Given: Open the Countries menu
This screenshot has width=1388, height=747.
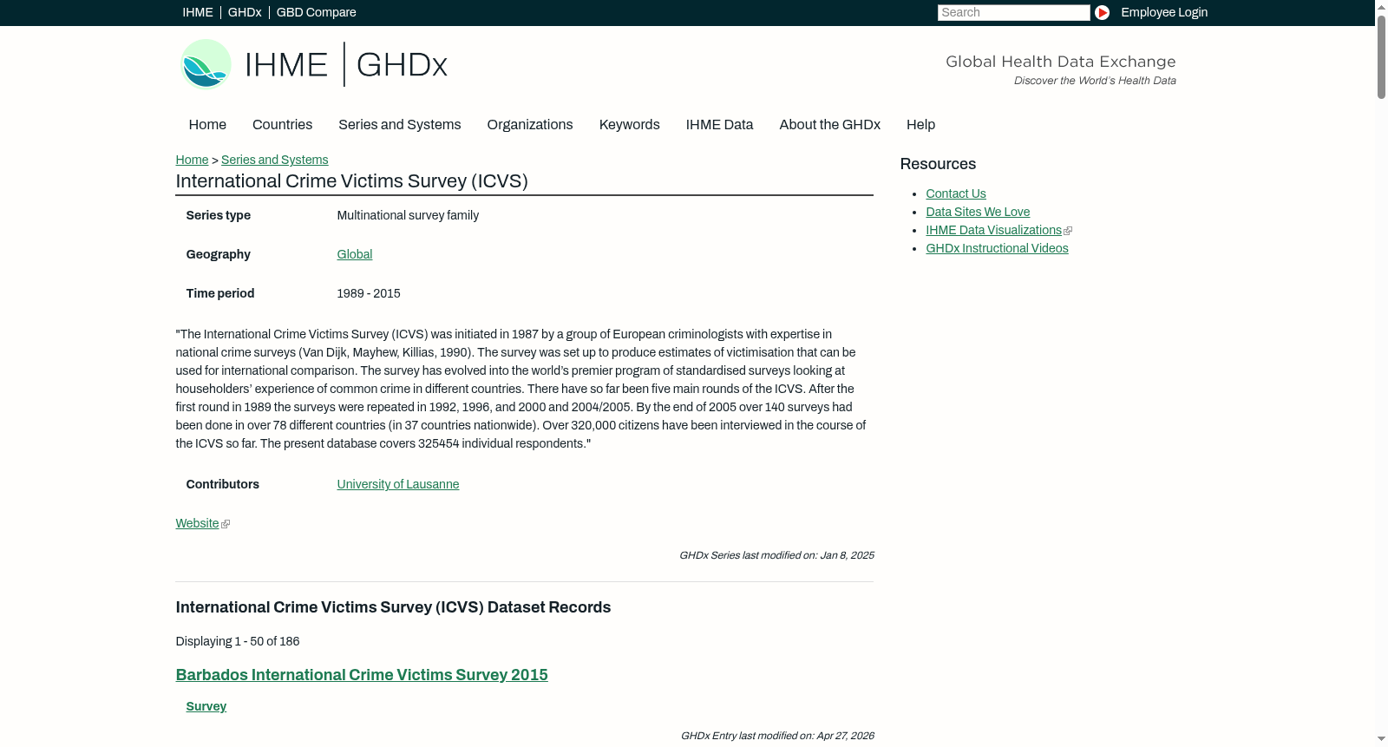Looking at the screenshot, I should pos(282,125).
